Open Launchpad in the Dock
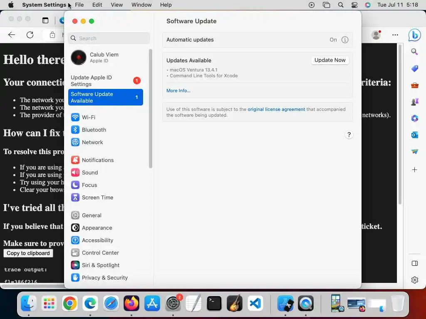 coord(49,303)
